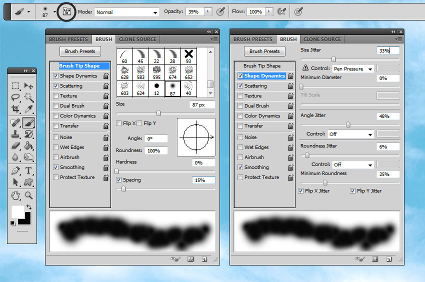Select the Brush tool in toolbox
Screen dimensions: 425x282
point(28,122)
